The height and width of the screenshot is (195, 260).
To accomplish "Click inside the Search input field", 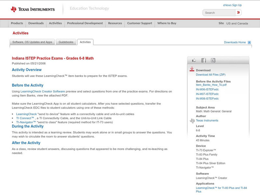I will click(218, 12).
